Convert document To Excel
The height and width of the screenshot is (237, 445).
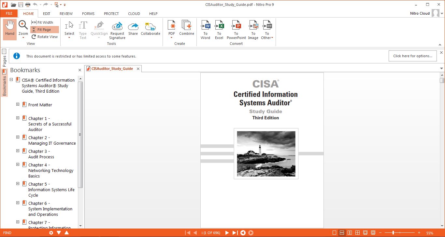coord(219,30)
